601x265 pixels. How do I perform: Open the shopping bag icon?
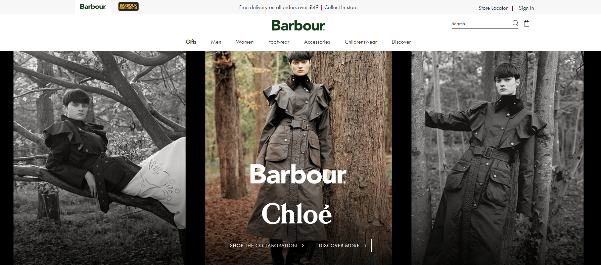click(526, 23)
